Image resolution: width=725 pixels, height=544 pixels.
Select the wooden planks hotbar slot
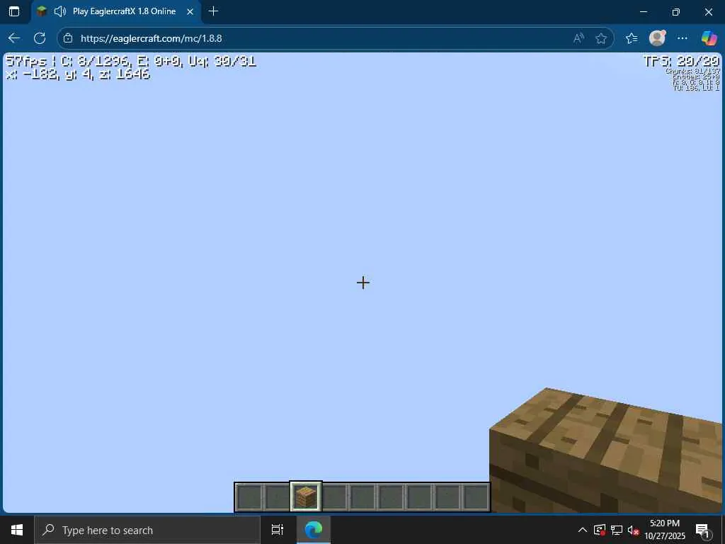[x=306, y=497]
